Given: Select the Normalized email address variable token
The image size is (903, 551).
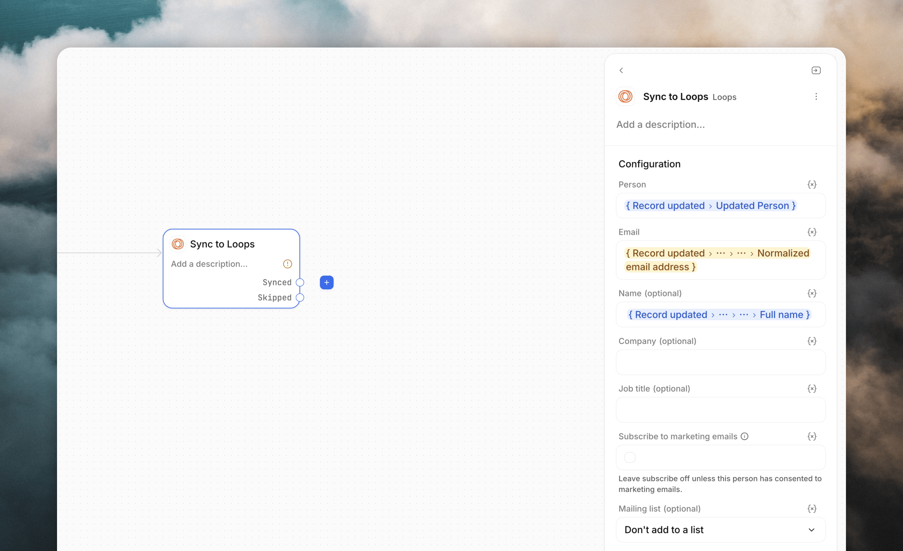Looking at the screenshot, I should 717,260.
